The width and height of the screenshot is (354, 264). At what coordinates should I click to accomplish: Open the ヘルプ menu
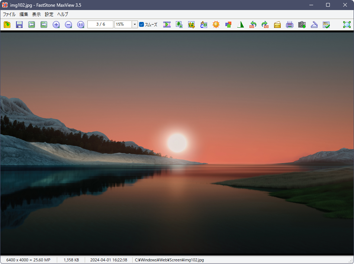click(62, 14)
